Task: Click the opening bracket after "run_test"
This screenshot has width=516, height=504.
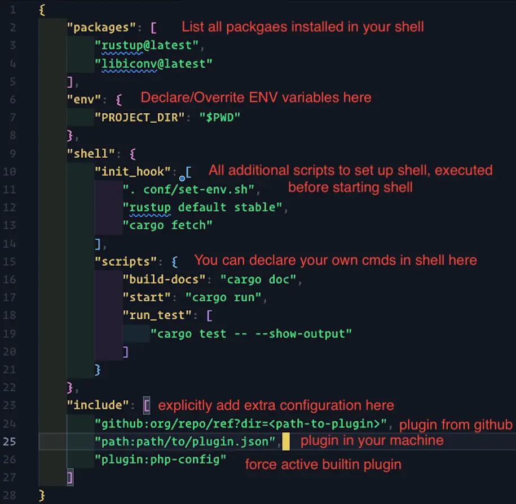Action: [x=209, y=316]
